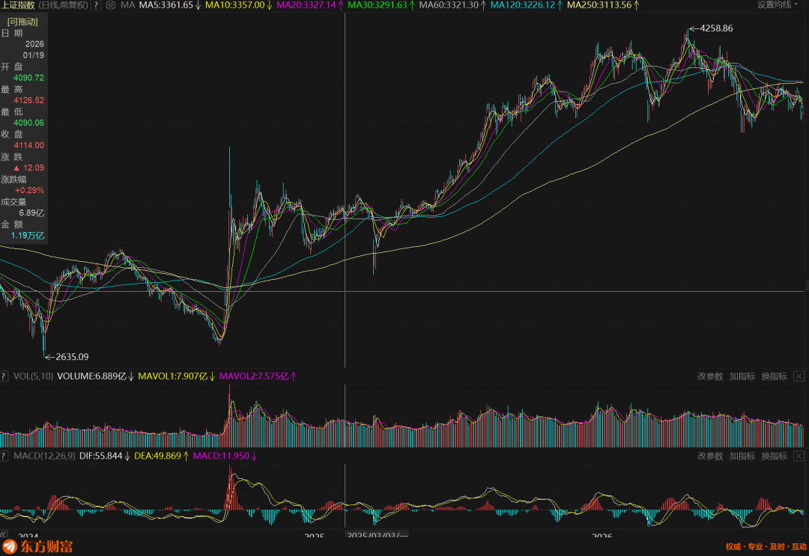Select the MA5:3361.65 average label
809x556 pixels.
[170, 5]
